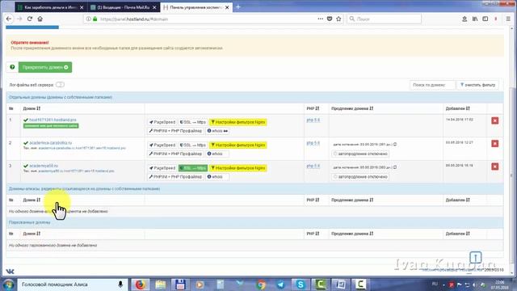This screenshot has width=517, height=291.
Task: Change PHP version for host1671261.hostland.pro
Action: tap(313, 120)
